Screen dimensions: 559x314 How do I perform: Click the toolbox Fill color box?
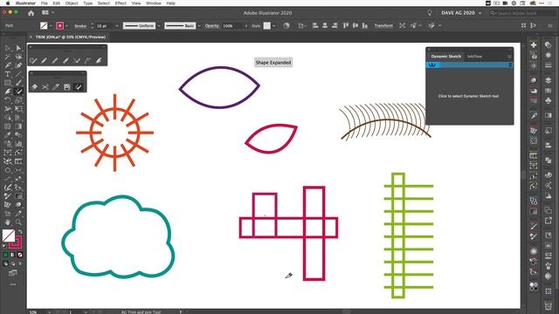[x=9, y=235]
